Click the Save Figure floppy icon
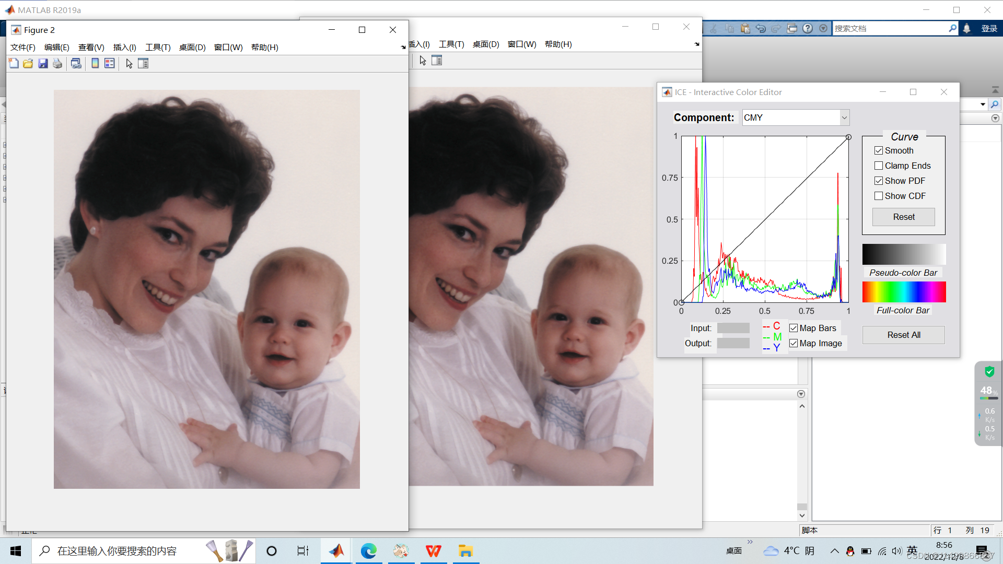The height and width of the screenshot is (564, 1003). point(43,64)
